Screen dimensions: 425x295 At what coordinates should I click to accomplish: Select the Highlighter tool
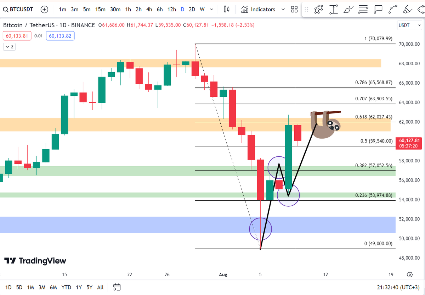pos(408,10)
